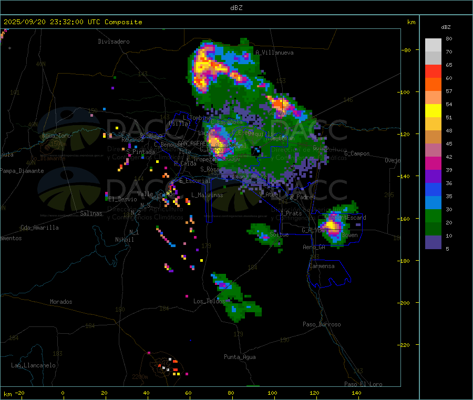Click the 'Los_Toldos' label
The image size is (473, 400).
pyautogui.click(x=209, y=301)
